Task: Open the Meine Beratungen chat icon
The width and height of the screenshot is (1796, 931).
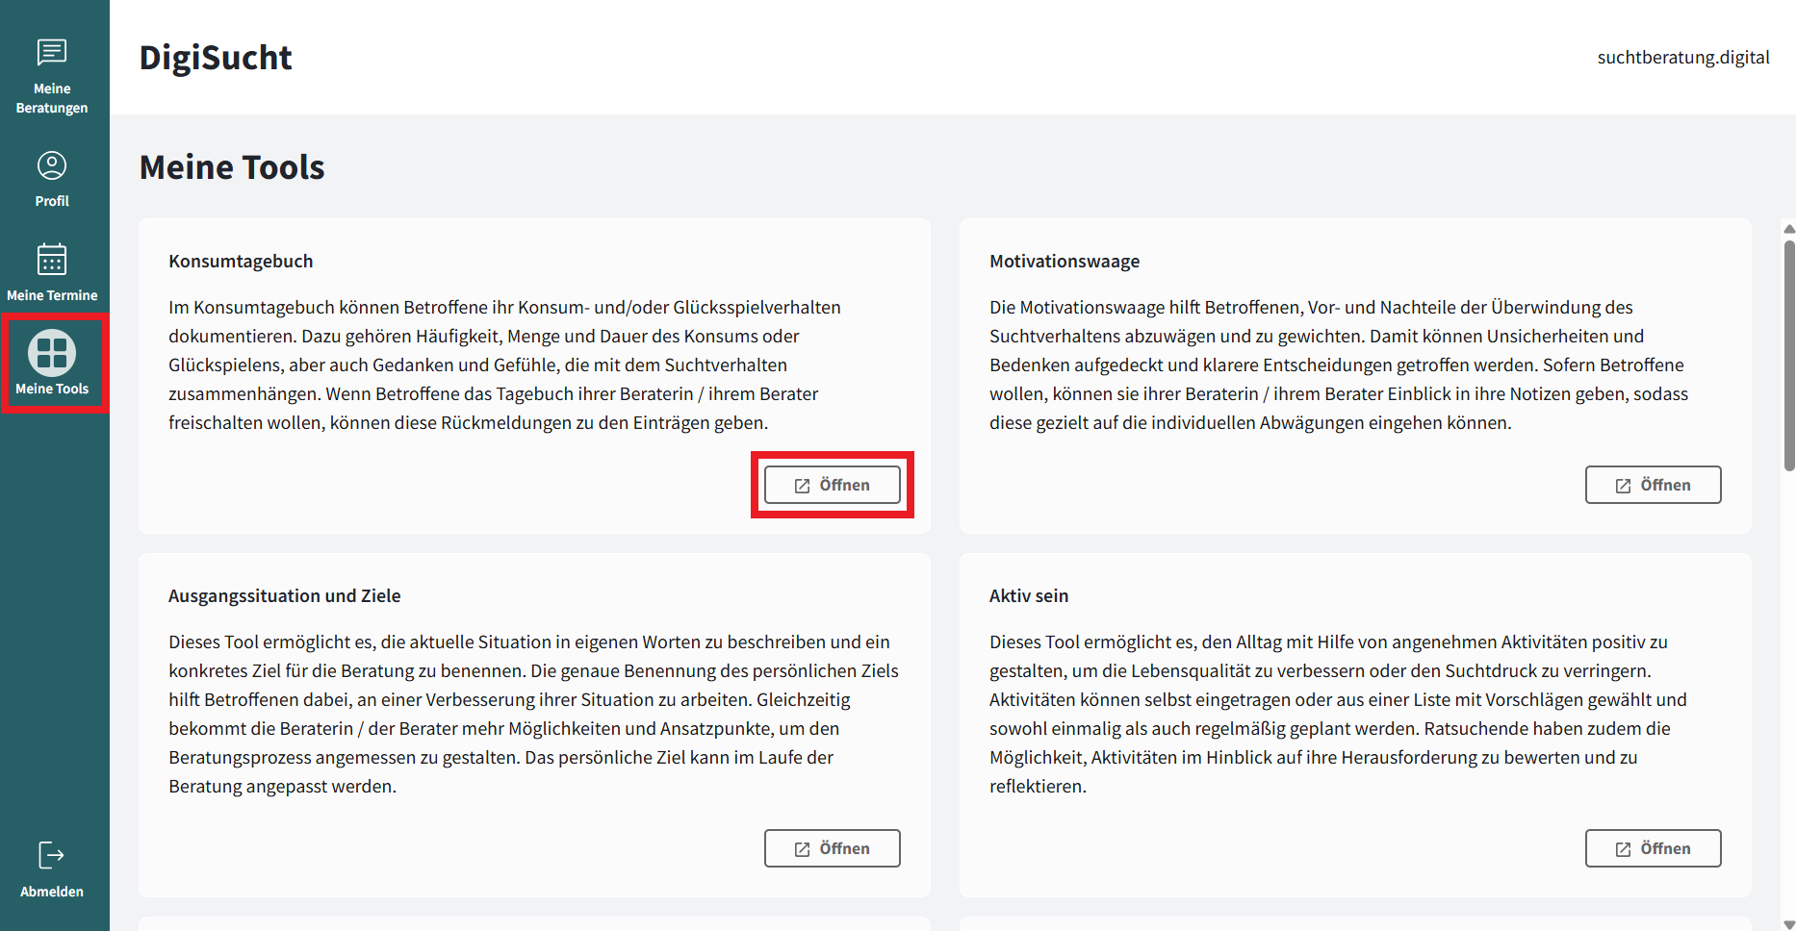Action: (x=52, y=52)
